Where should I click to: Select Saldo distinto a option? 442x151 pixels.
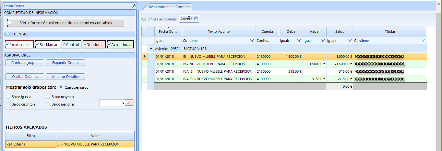[x=8, y=104]
